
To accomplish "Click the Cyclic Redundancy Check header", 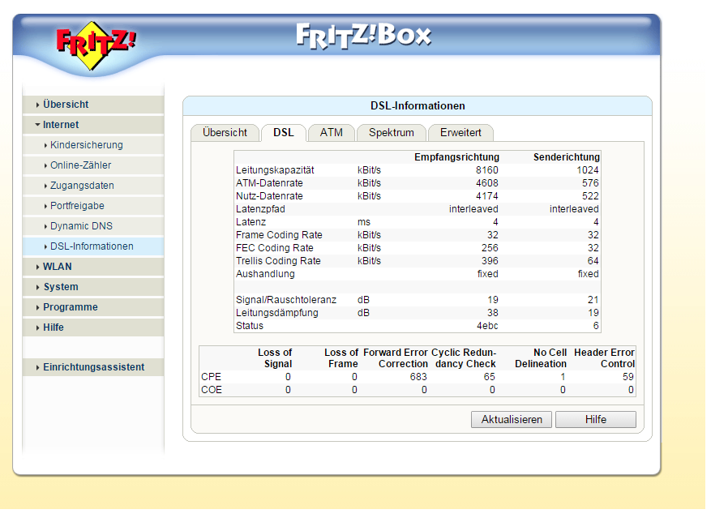I will click(464, 358).
